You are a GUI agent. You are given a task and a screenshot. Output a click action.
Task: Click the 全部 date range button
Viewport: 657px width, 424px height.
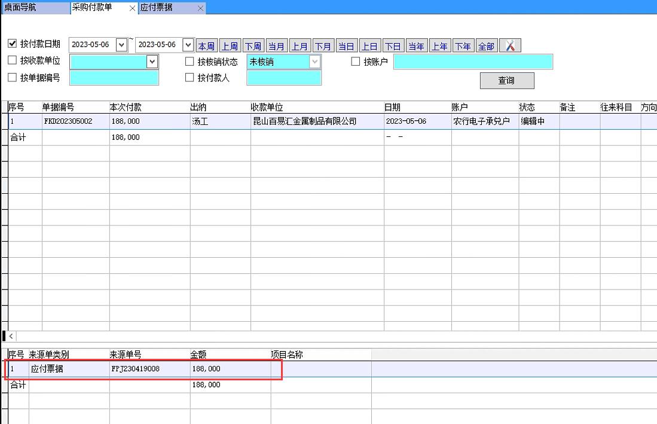486,46
